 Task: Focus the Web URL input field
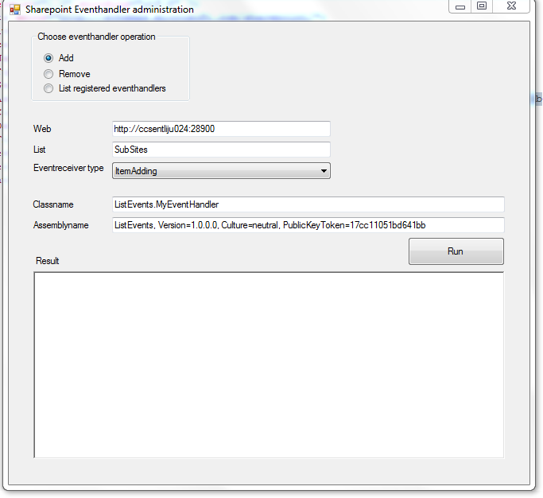(x=221, y=129)
